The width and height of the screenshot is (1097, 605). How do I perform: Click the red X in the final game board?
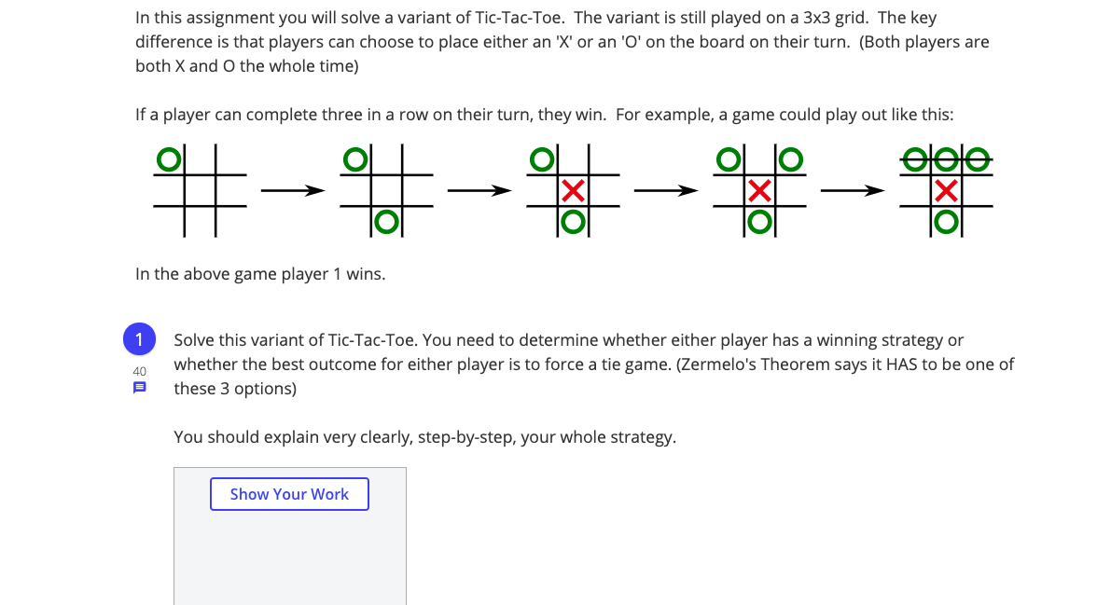pos(945,191)
